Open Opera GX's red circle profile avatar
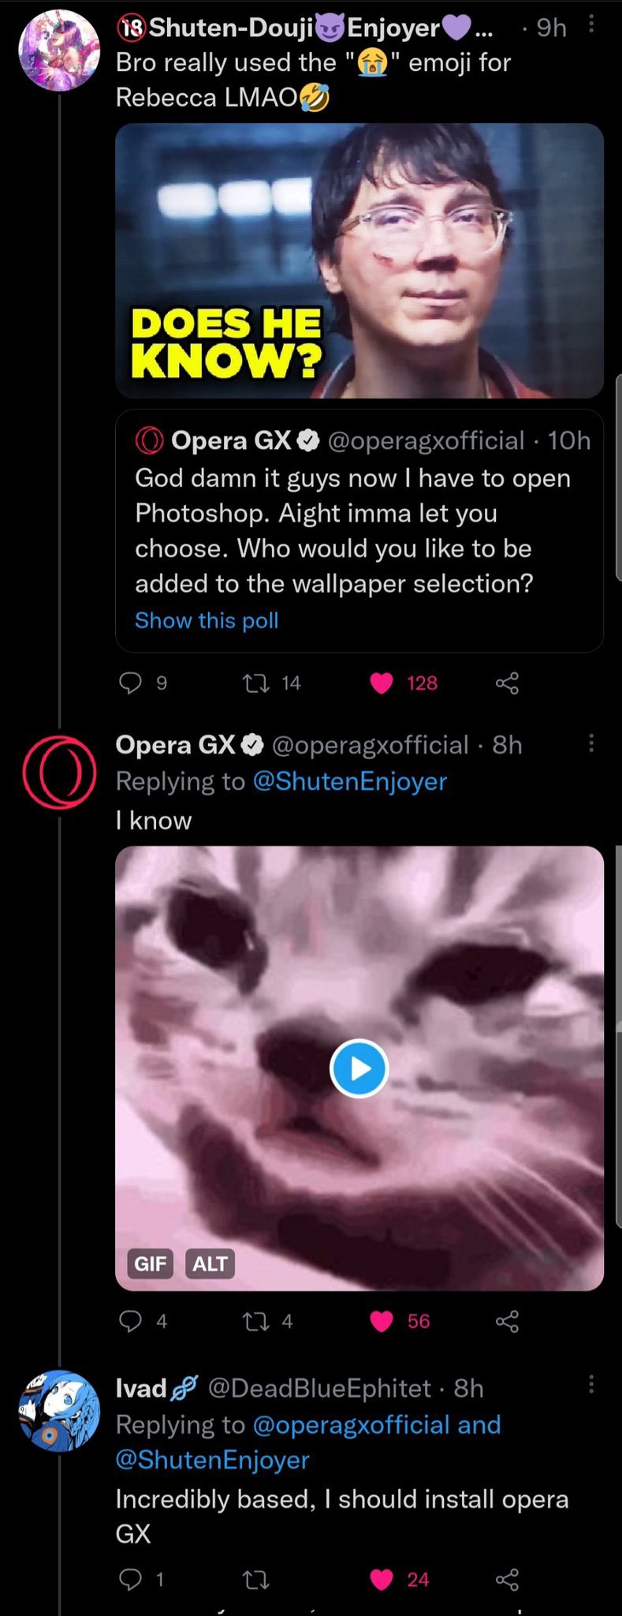The image size is (622, 1616). [x=59, y=772]
